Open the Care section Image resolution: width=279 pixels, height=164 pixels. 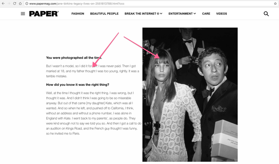click(206, 14)
